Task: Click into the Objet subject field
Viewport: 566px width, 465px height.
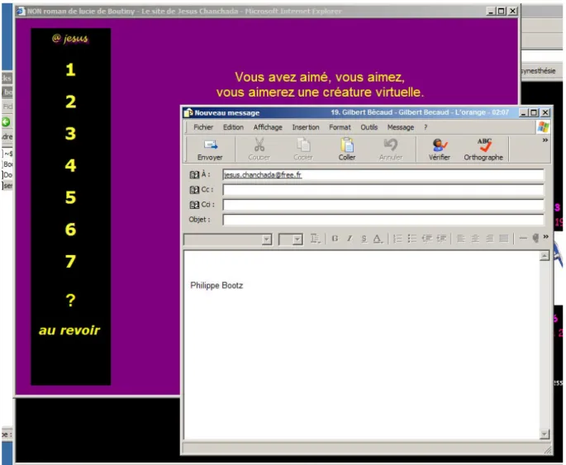Action: pyautogui.click(x=383, y=220)
